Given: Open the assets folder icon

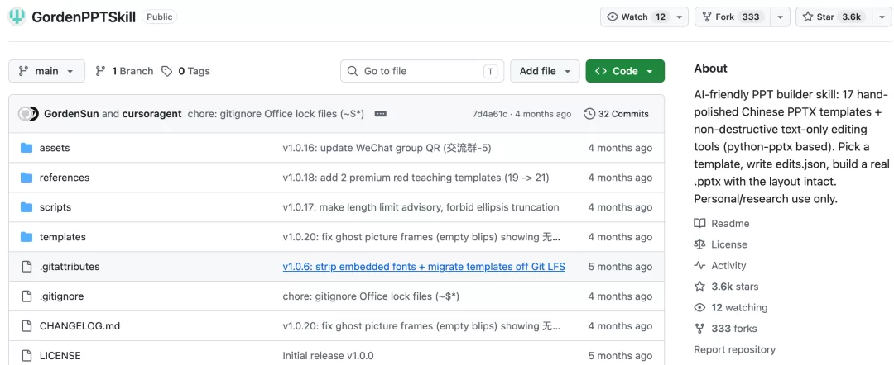Looking at the screenshot, I should coord(26,148).
